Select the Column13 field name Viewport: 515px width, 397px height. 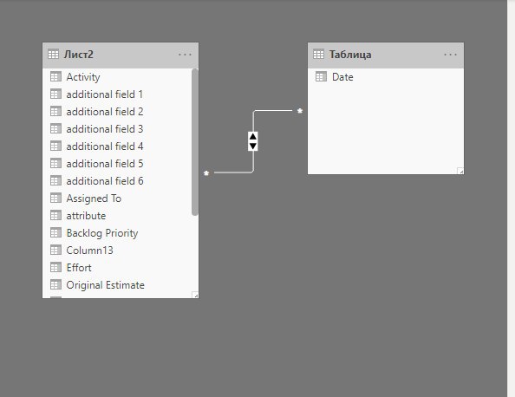89,251
